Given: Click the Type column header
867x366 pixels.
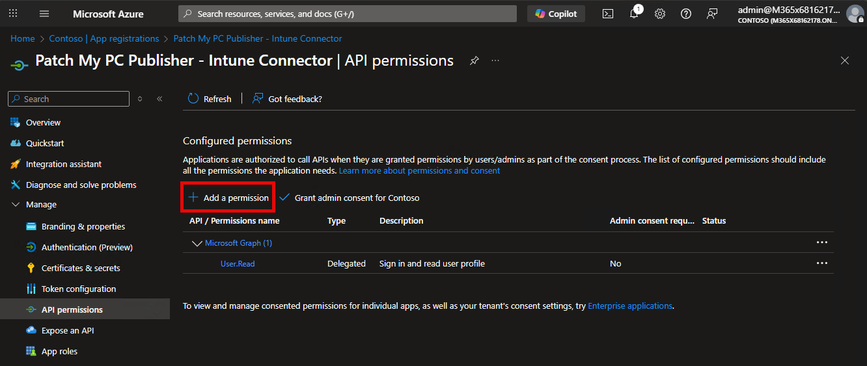Looking at the screenshot, I should [337, 220].
